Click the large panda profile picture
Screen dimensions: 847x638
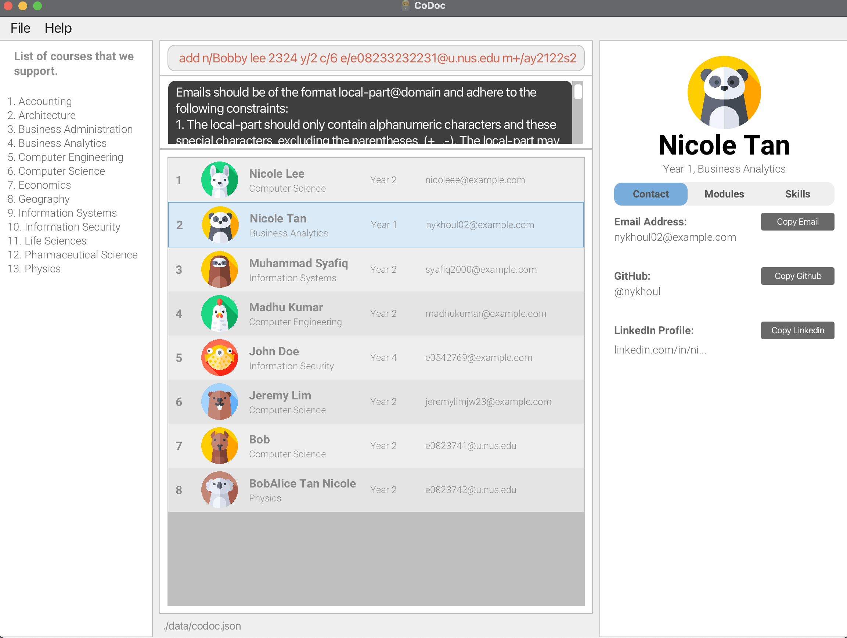pos(724,92)
